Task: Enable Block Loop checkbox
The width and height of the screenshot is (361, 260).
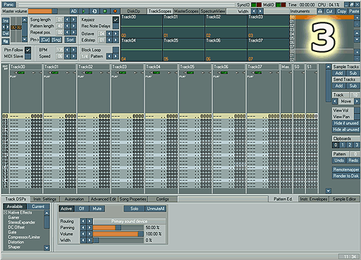Action: pyautogui.click(x=116, y=50)
